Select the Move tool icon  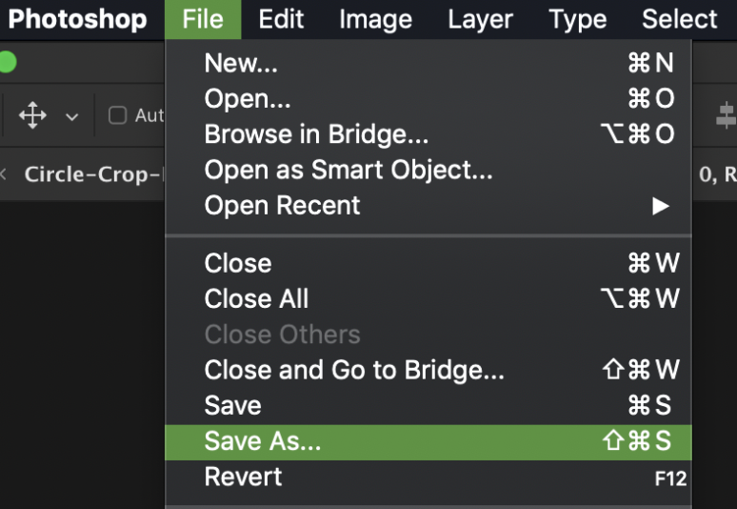tap(32, 116)
